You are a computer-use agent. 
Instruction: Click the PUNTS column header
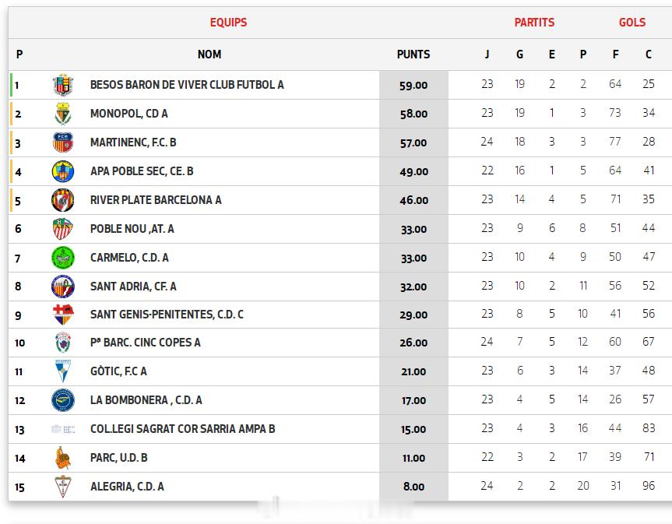coord(413,55)
